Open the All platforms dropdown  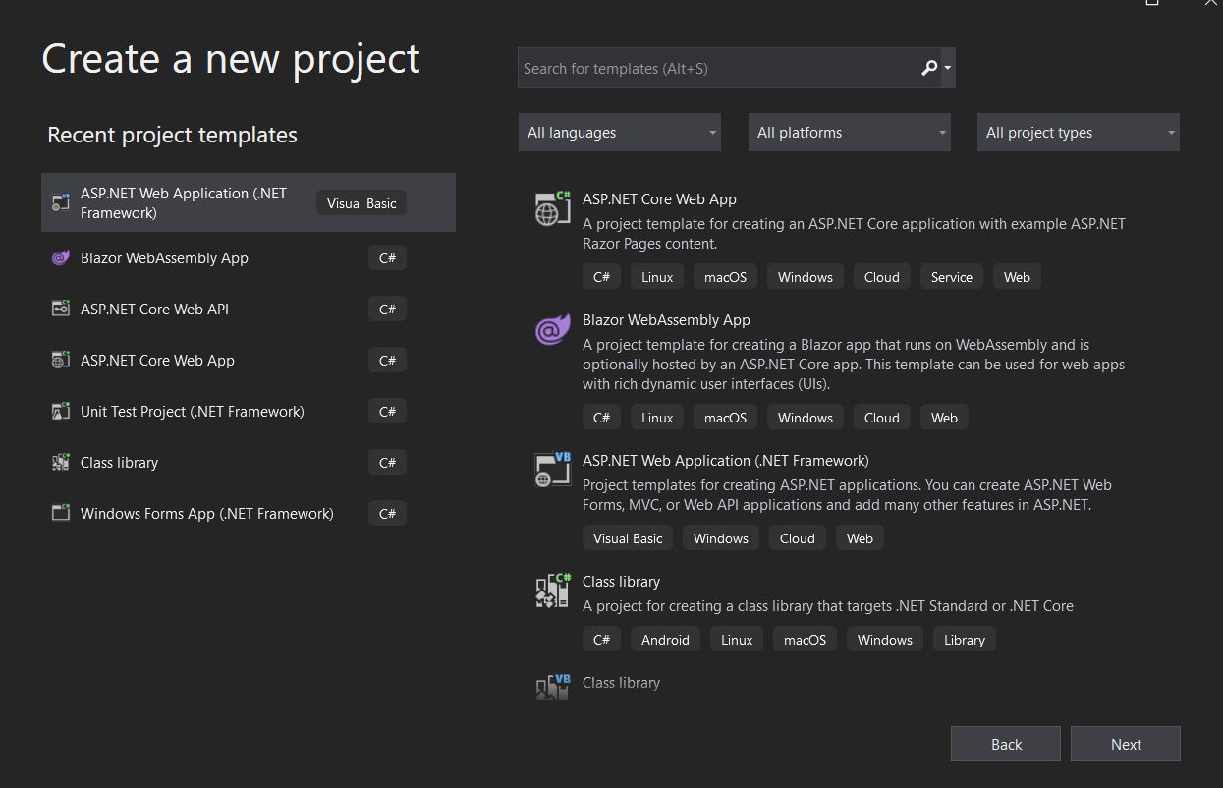[x=850, y=133]
